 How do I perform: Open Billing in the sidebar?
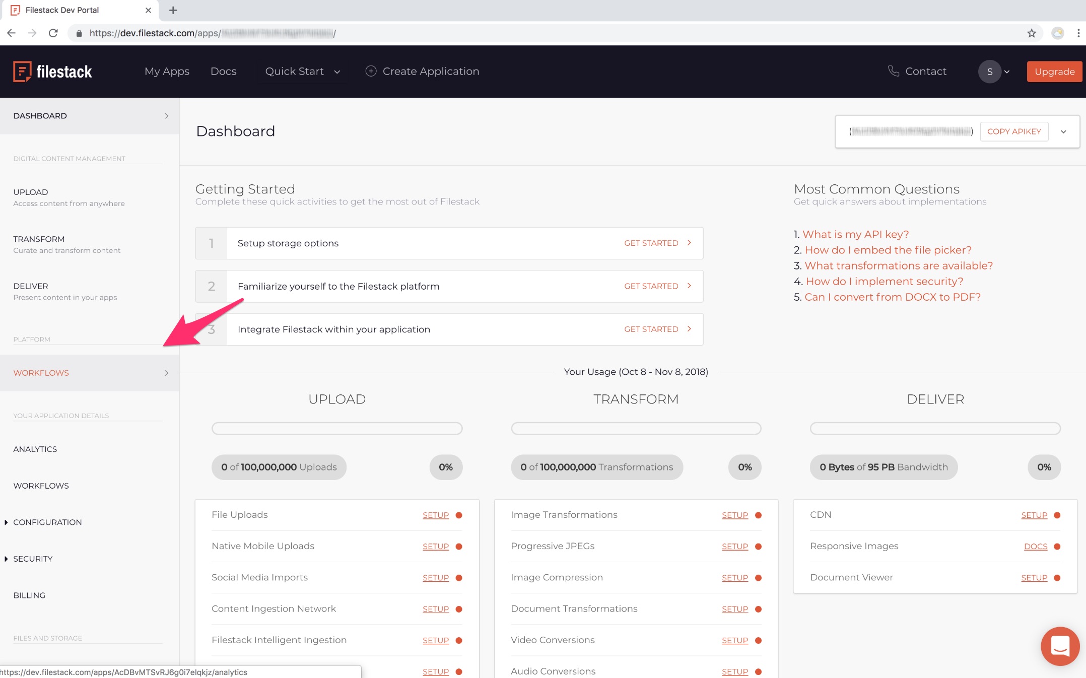click(x=29, y=595)
